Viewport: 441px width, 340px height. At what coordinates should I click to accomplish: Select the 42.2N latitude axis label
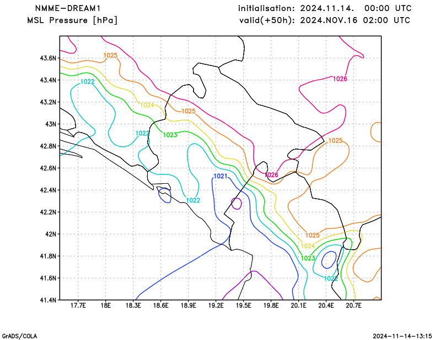click(x=48, y=212)
